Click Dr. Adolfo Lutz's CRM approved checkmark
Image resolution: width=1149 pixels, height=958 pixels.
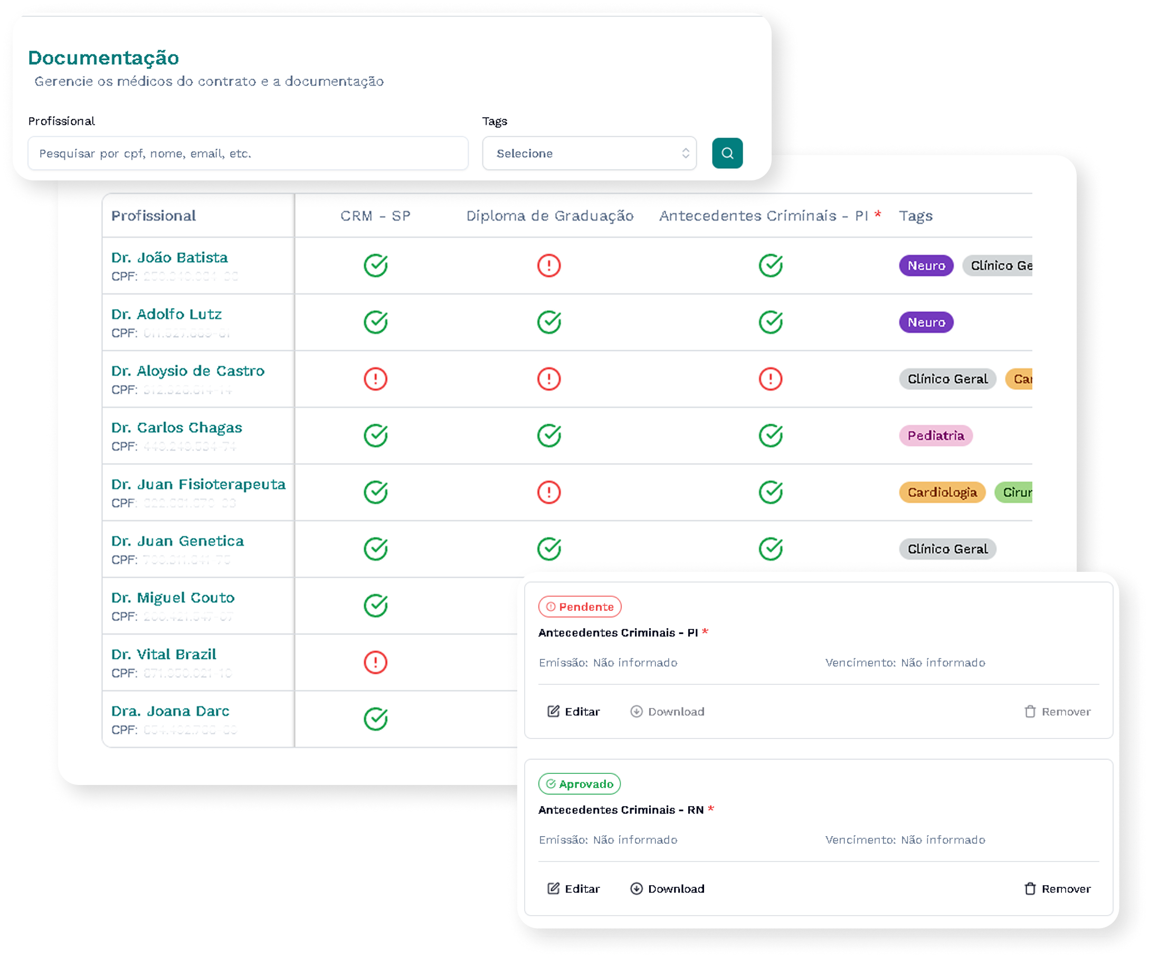(375, 322)
